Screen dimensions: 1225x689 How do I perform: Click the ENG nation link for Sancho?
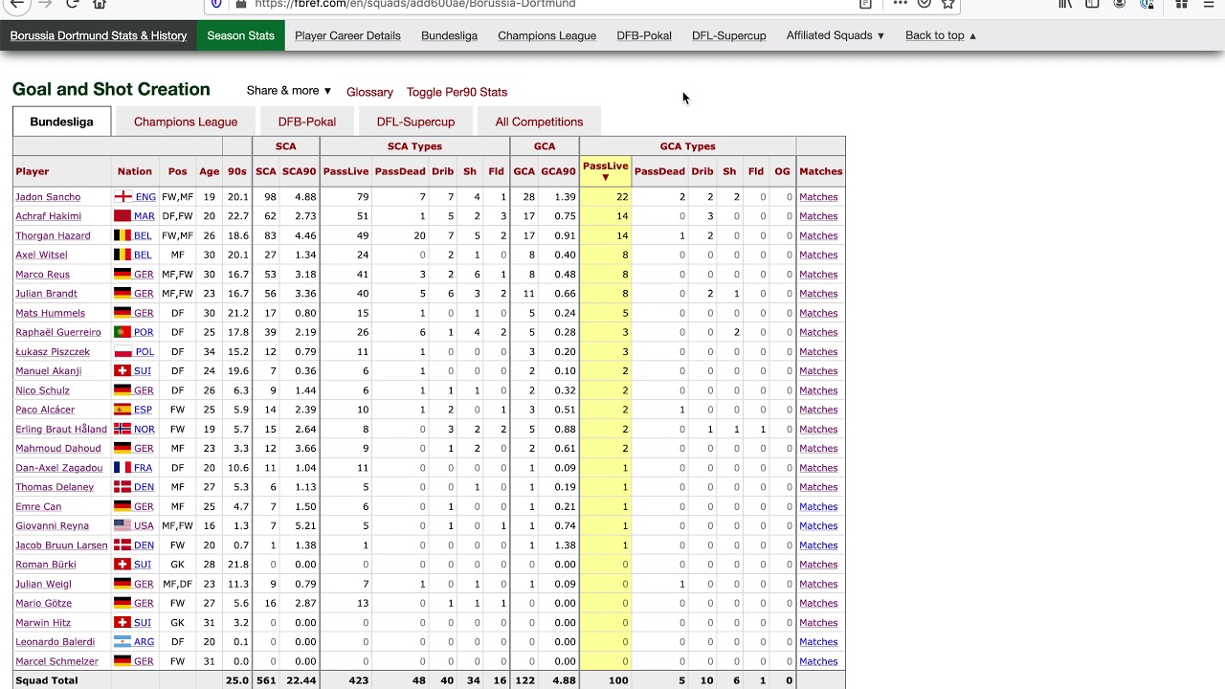pos(145,197)
